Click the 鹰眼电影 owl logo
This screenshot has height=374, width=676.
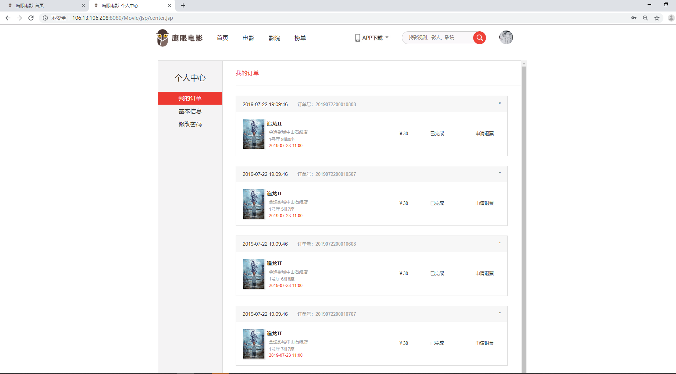(163, 38)
